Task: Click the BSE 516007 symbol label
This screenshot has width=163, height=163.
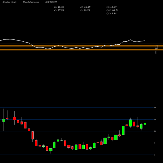Action: 51,2
